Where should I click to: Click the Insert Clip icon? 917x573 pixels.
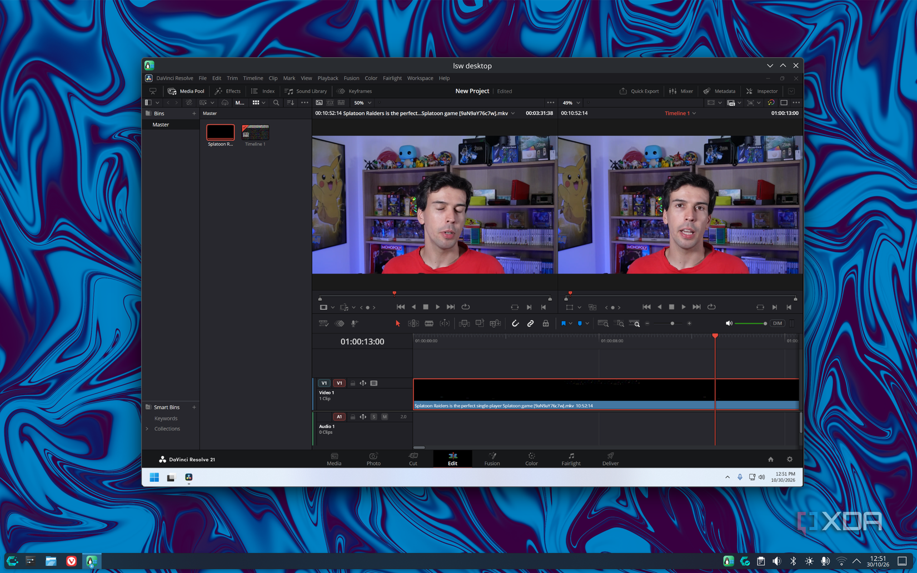(x=464, y=323)
